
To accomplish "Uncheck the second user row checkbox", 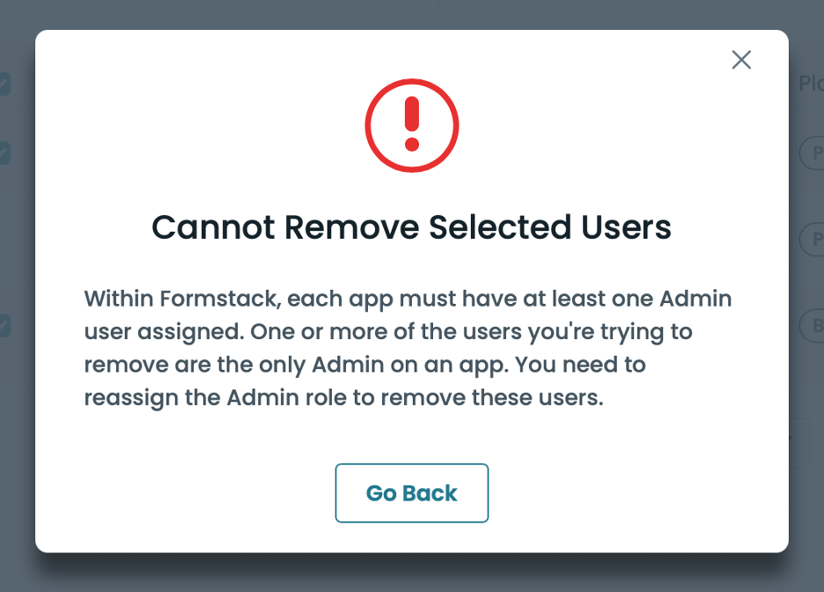I will click(4, 153).
